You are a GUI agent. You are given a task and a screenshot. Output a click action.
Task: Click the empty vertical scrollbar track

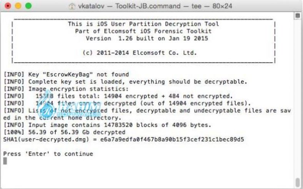pos(298,96)
